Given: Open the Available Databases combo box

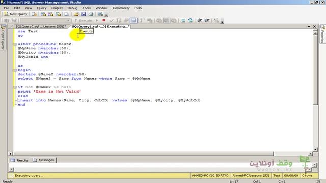Looking at the screenshot, I should point(45,20).
